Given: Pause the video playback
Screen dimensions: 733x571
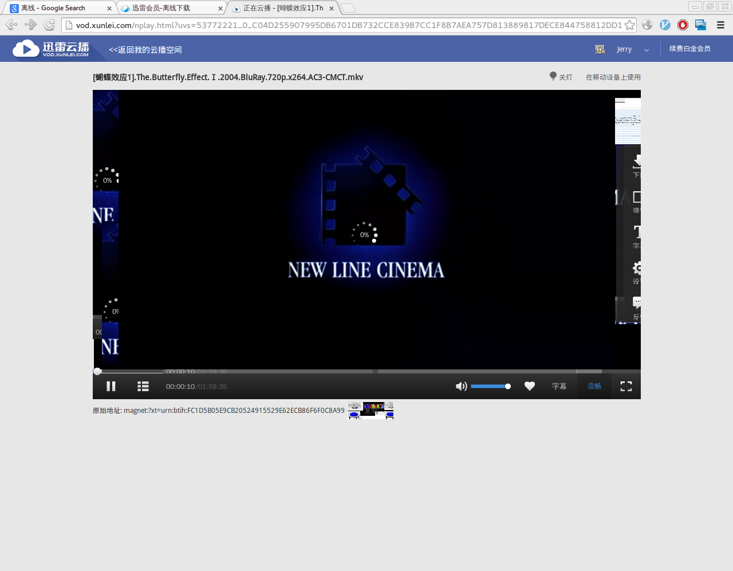Looking at the screenshot, I should point(111,387).
